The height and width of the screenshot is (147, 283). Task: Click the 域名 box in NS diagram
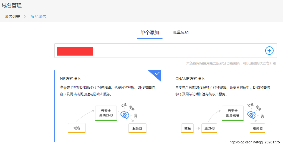pos(77,128)
